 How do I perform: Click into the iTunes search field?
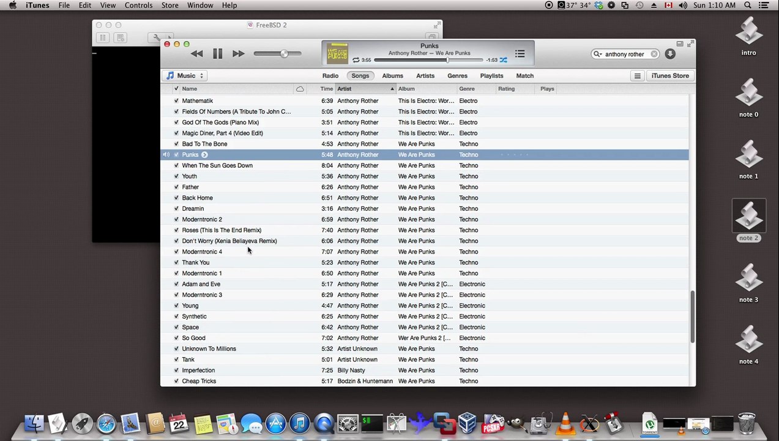coord(625,54)
